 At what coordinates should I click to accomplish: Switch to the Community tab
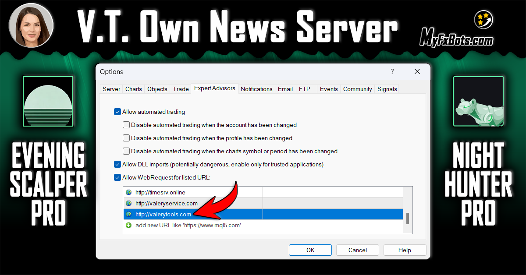click(358, 89)
